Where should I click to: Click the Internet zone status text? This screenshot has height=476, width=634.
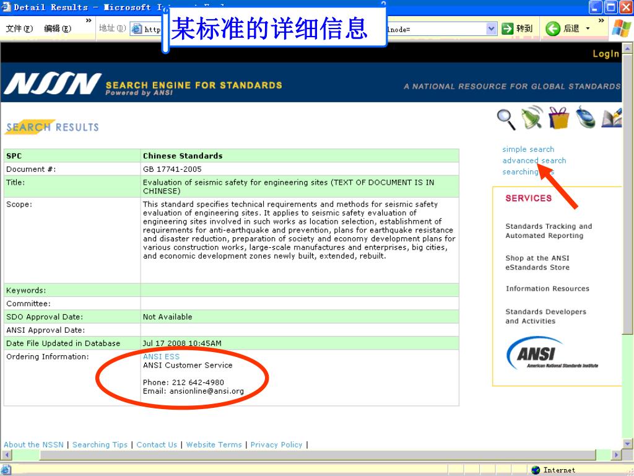pos(559,470)
